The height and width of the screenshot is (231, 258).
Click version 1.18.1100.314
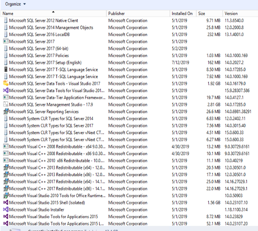pyautogui.click(x=236, y=210)
